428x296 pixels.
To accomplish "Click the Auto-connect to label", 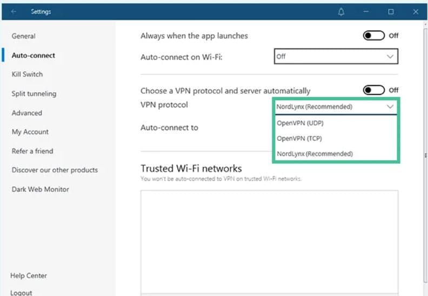I will (x=169, y=127).
